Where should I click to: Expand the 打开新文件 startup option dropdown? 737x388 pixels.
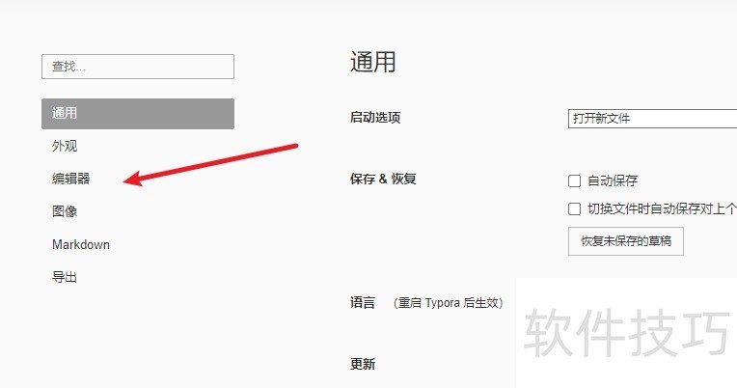652,119
